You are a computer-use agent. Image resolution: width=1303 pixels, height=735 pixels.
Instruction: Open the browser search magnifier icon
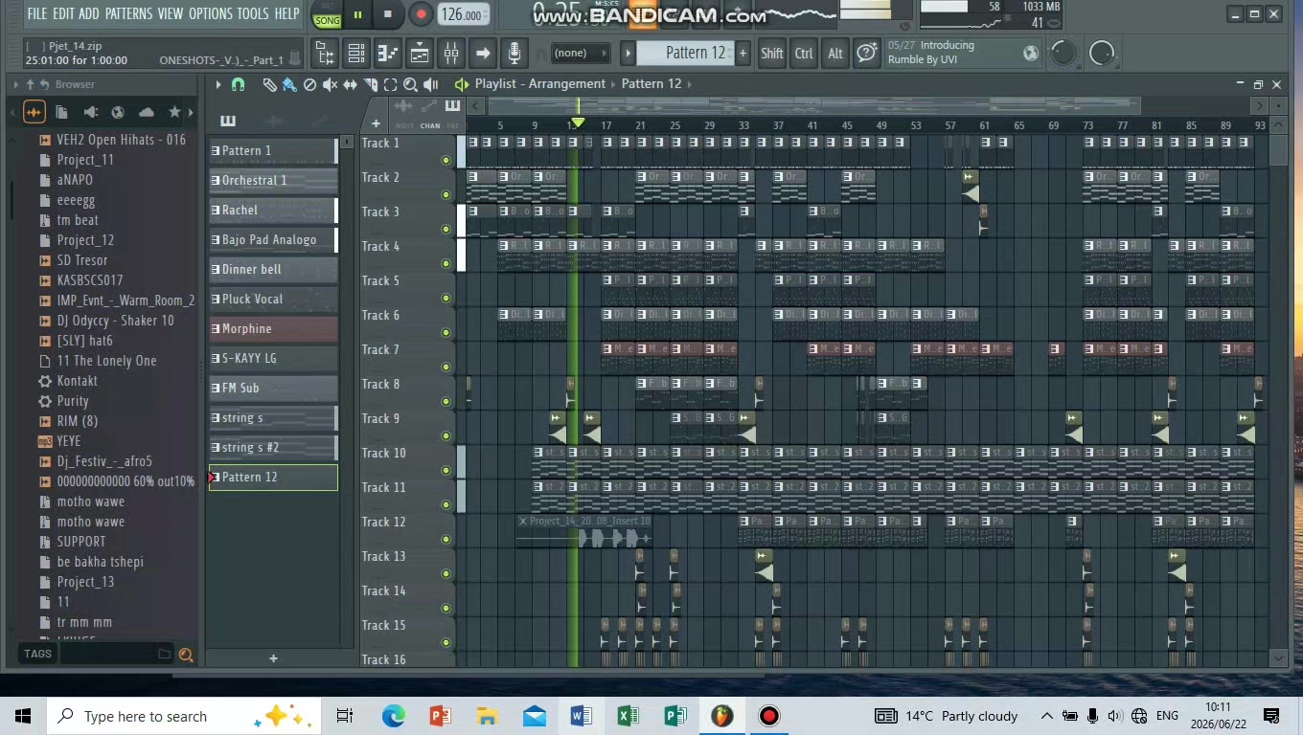[x=186, y=655]
